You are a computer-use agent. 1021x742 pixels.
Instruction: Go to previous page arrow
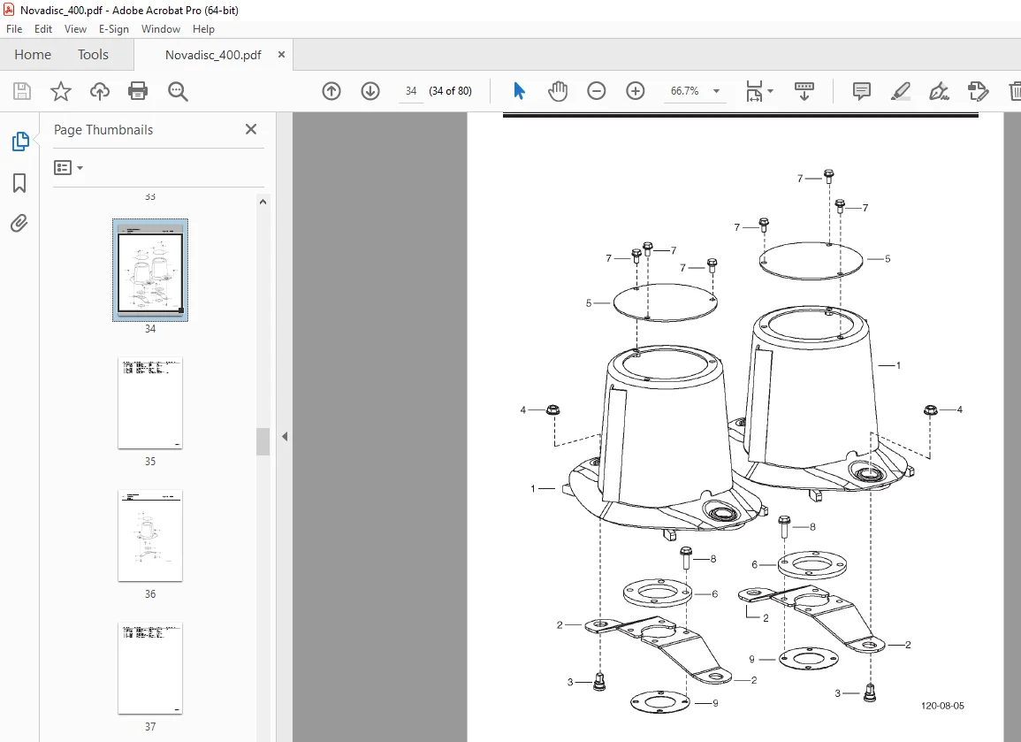331,91
